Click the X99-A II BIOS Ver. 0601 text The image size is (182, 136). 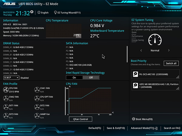click(15, 24)
